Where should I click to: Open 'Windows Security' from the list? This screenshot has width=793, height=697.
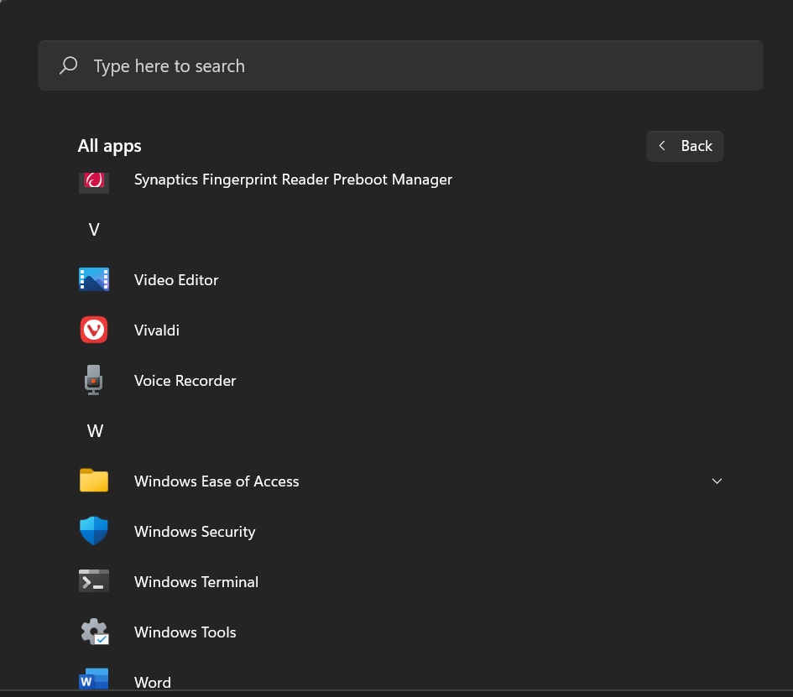[x=195, y=532]
